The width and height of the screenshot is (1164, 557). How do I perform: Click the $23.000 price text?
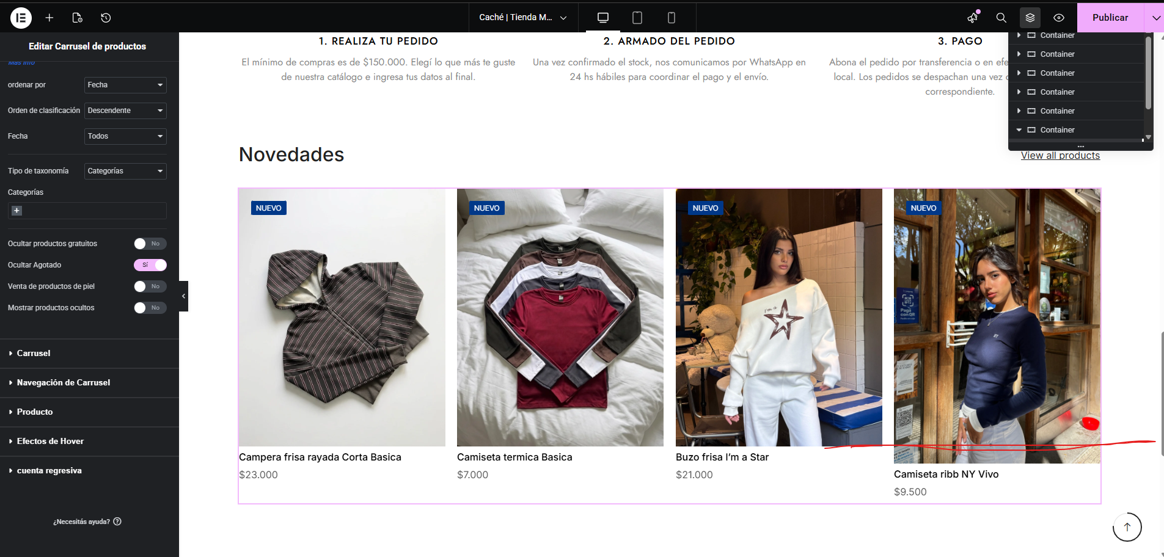258,475
